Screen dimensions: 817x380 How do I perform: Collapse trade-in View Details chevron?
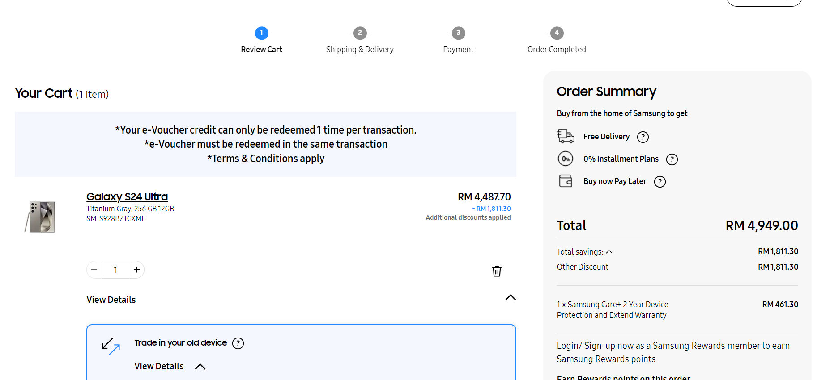[200, 367]
